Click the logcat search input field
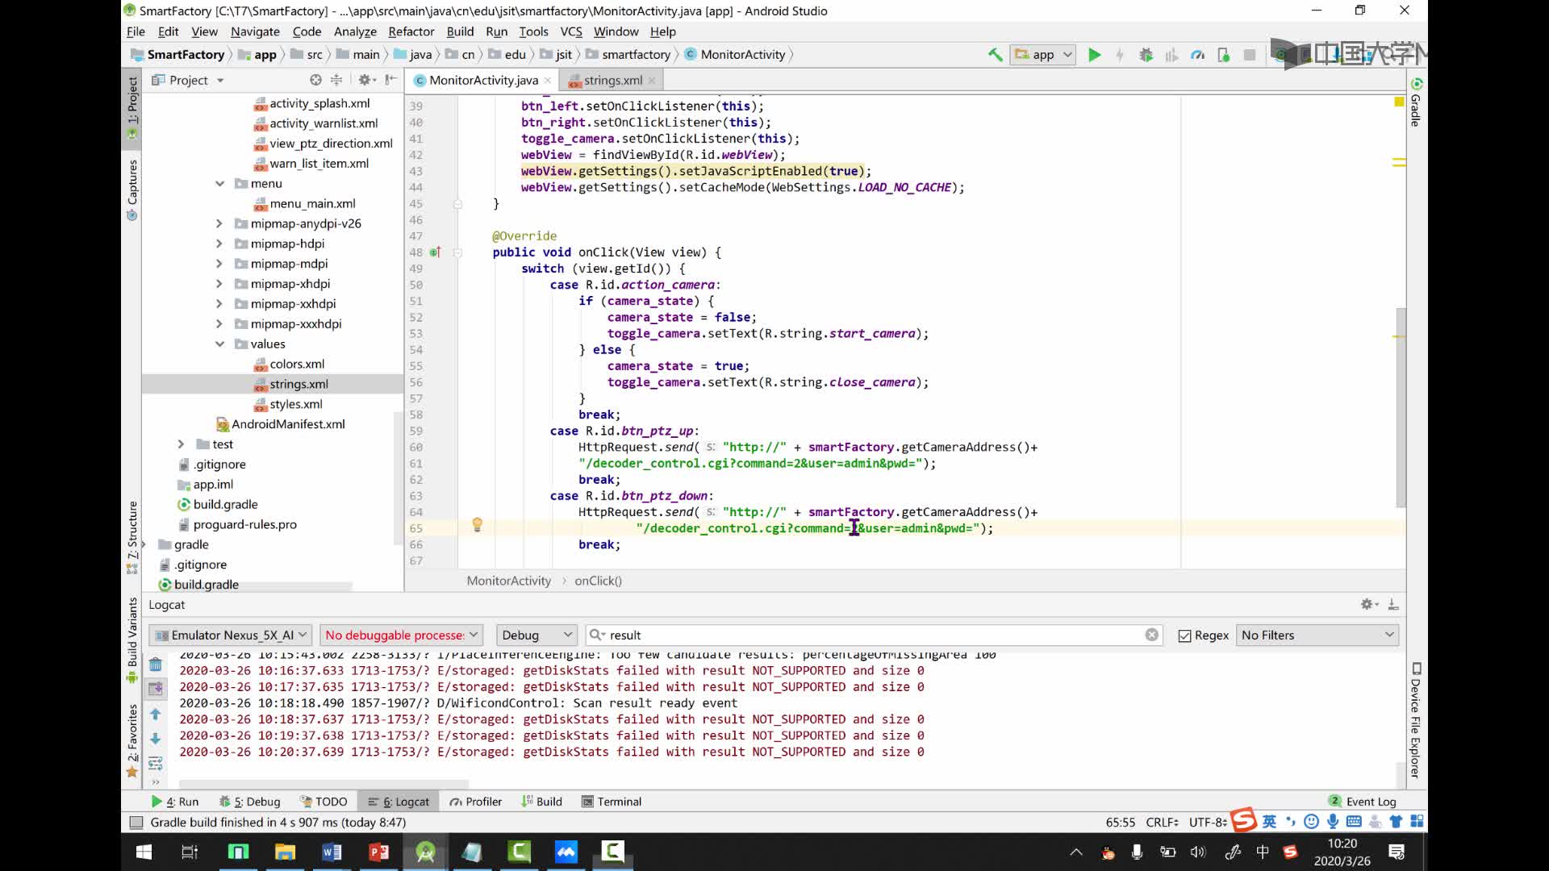Viewport: 1549px width, 871px height. [875, 635]
